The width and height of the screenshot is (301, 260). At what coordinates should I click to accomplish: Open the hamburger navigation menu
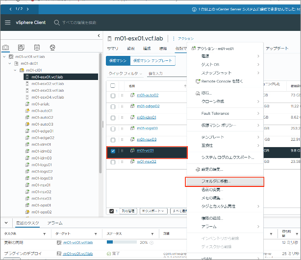tap(8, 23)
